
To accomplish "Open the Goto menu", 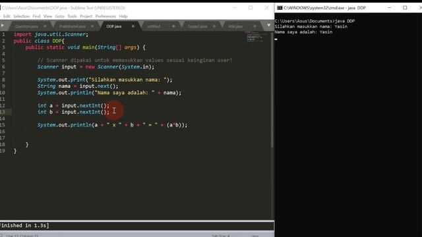I will coord(59,16).
